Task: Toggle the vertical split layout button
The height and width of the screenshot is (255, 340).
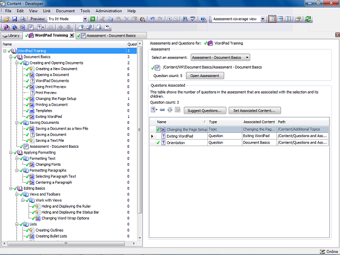Action: [x=288, y=19]
